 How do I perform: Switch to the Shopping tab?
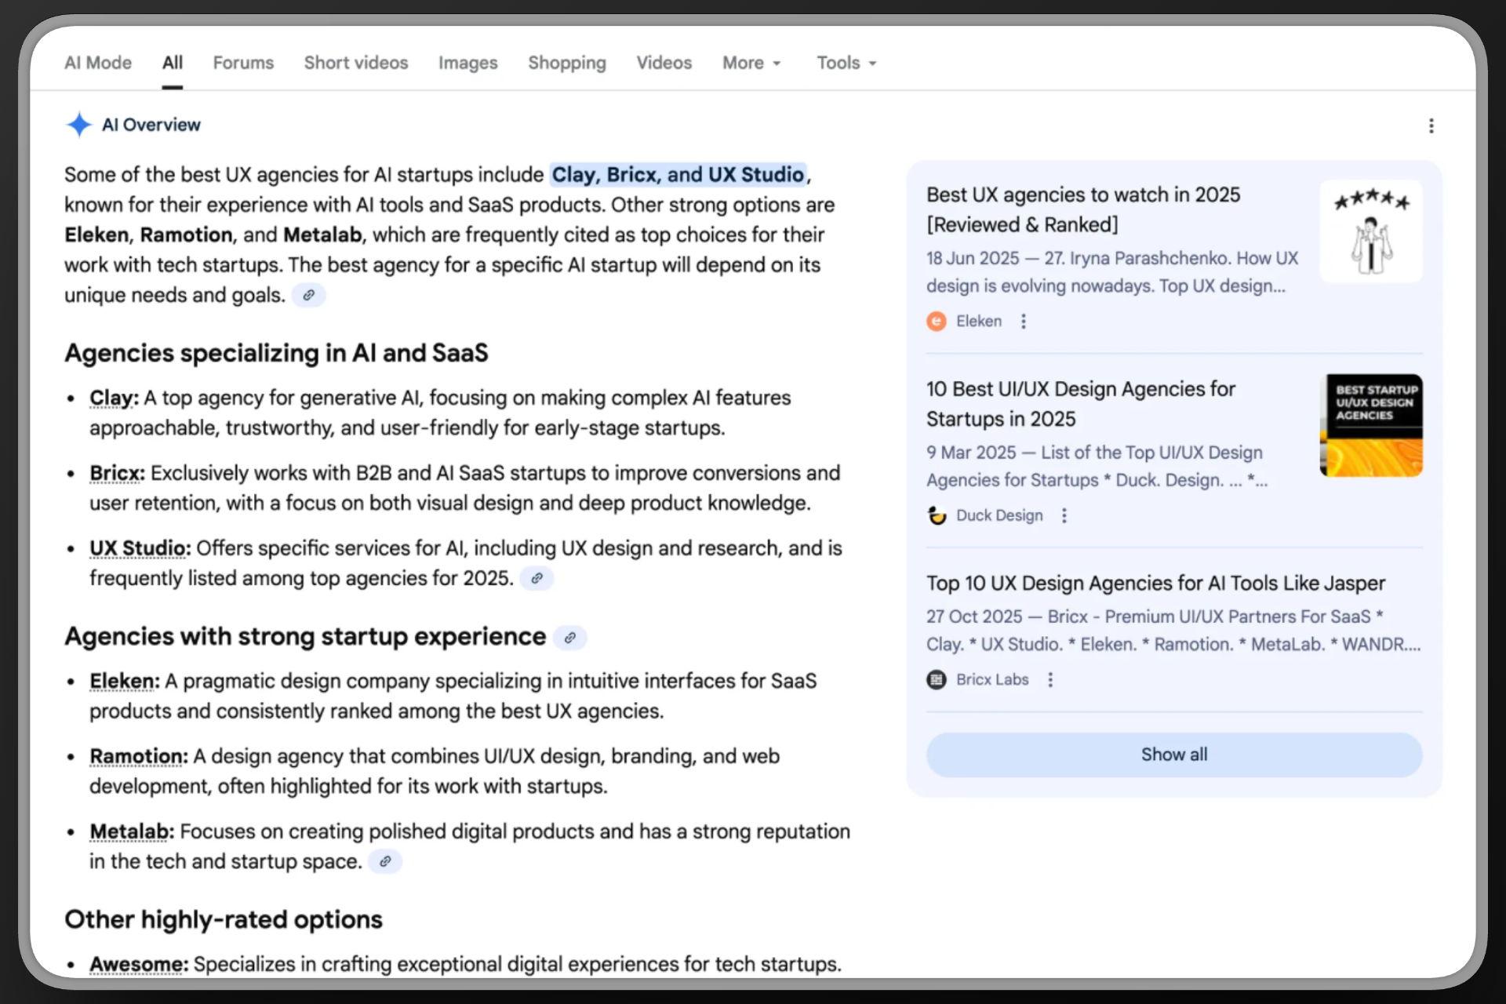pyautogui.click(x=567, y=63)
